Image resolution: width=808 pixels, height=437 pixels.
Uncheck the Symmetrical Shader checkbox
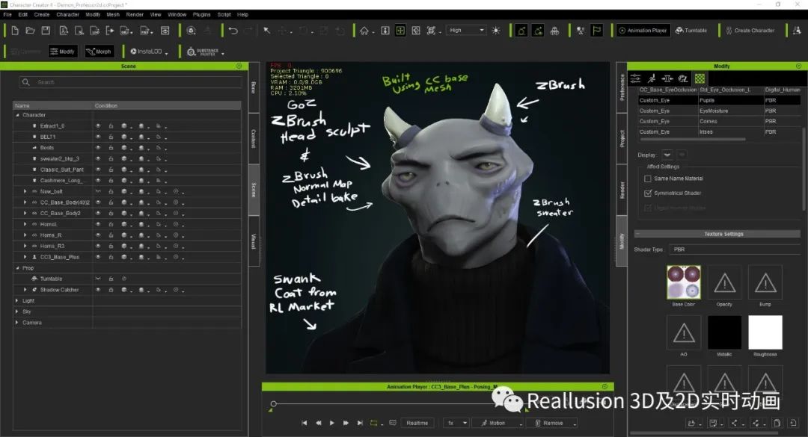pyautogui.click(x=648, y=193)
